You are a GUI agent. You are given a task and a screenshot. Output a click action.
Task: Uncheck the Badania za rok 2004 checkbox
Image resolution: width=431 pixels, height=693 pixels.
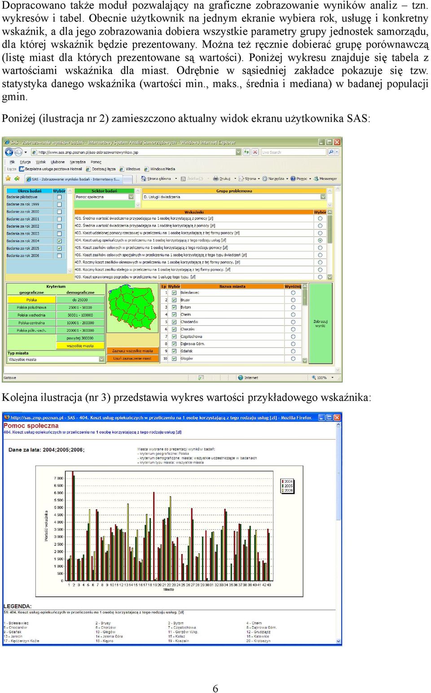(59, 241)
